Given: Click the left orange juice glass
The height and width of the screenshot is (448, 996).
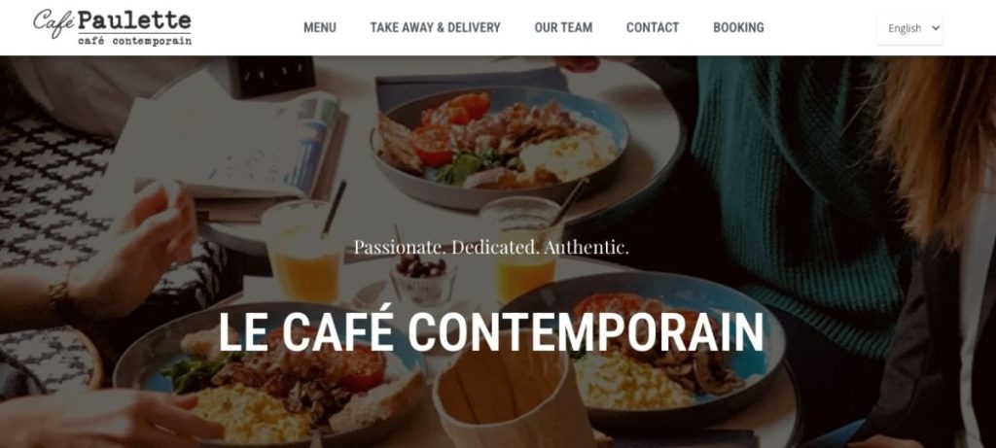Looking at the screenshot, I should coord(302,251).
